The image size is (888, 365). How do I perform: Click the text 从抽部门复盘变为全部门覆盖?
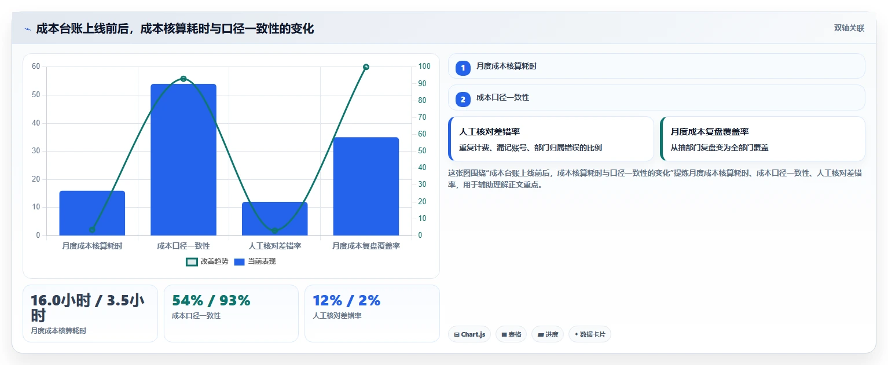pos(720,148)
